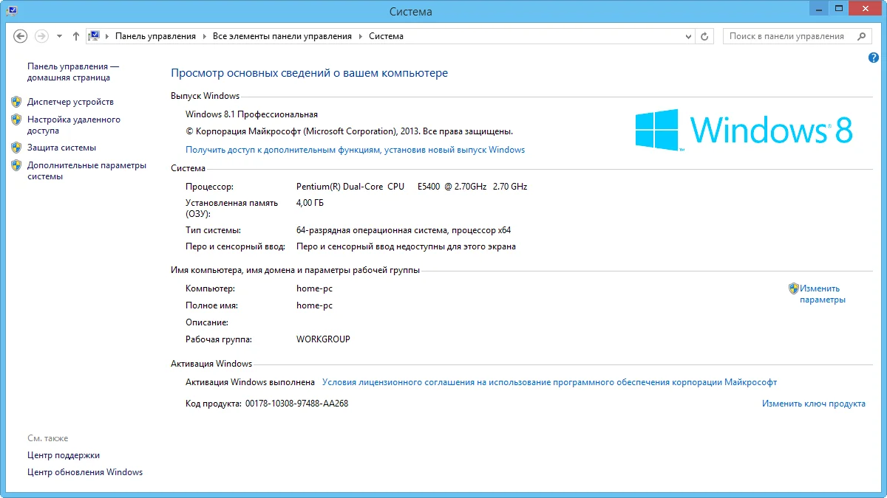Open 'Дополнительные параметры системы' link
This screenshot has width=887, height=498.
tap(86, 170)
